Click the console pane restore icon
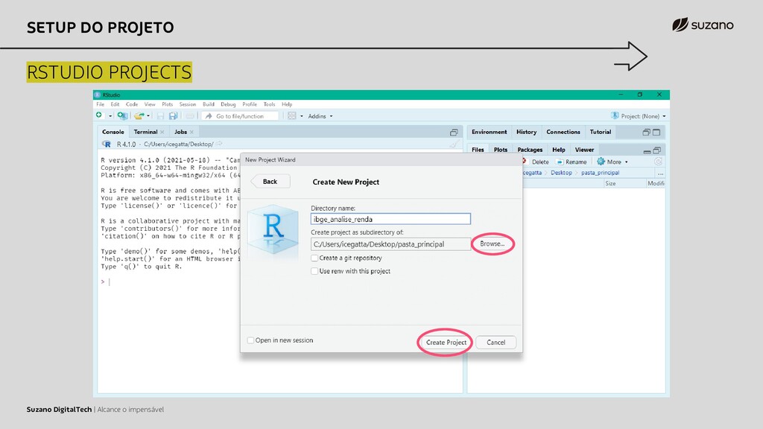The width and height of the screenshot is (763, 429). point(454,133)
